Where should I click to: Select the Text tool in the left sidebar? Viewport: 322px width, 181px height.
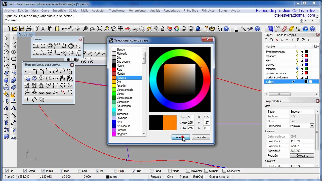tap(6, 122)
